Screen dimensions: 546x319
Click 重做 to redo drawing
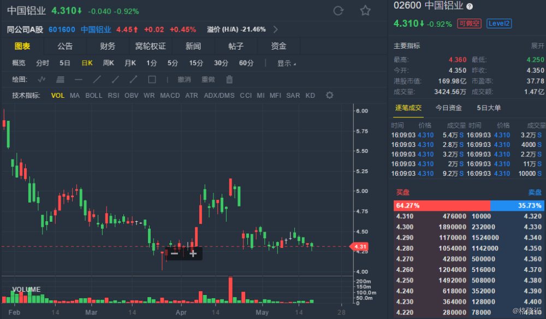(x=208, y=79)
